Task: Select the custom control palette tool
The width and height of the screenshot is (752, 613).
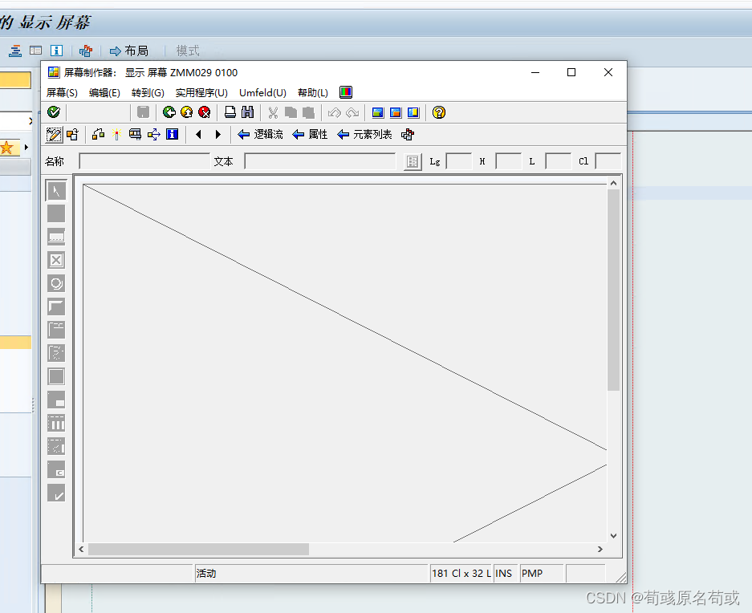Action: 56,470
